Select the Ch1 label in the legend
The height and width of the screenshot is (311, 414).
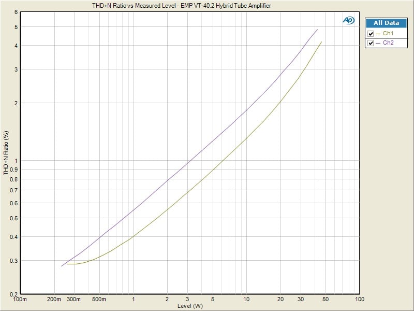[388, 34]
